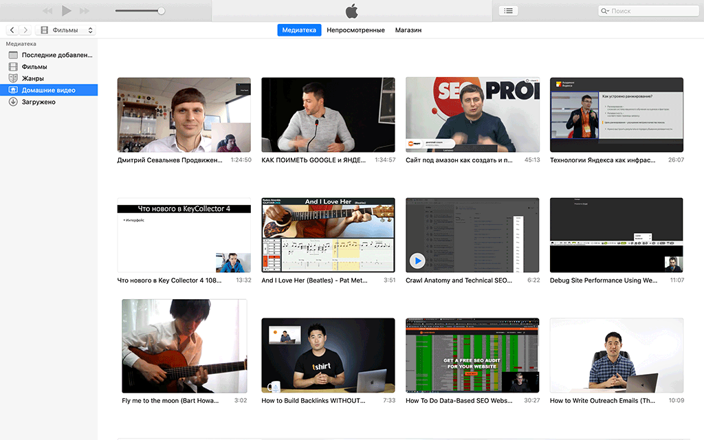The width and height of the screenshot is (704, 440).
Task: Select Жанры in the sidebar
Action: click(x=33, y=78)
